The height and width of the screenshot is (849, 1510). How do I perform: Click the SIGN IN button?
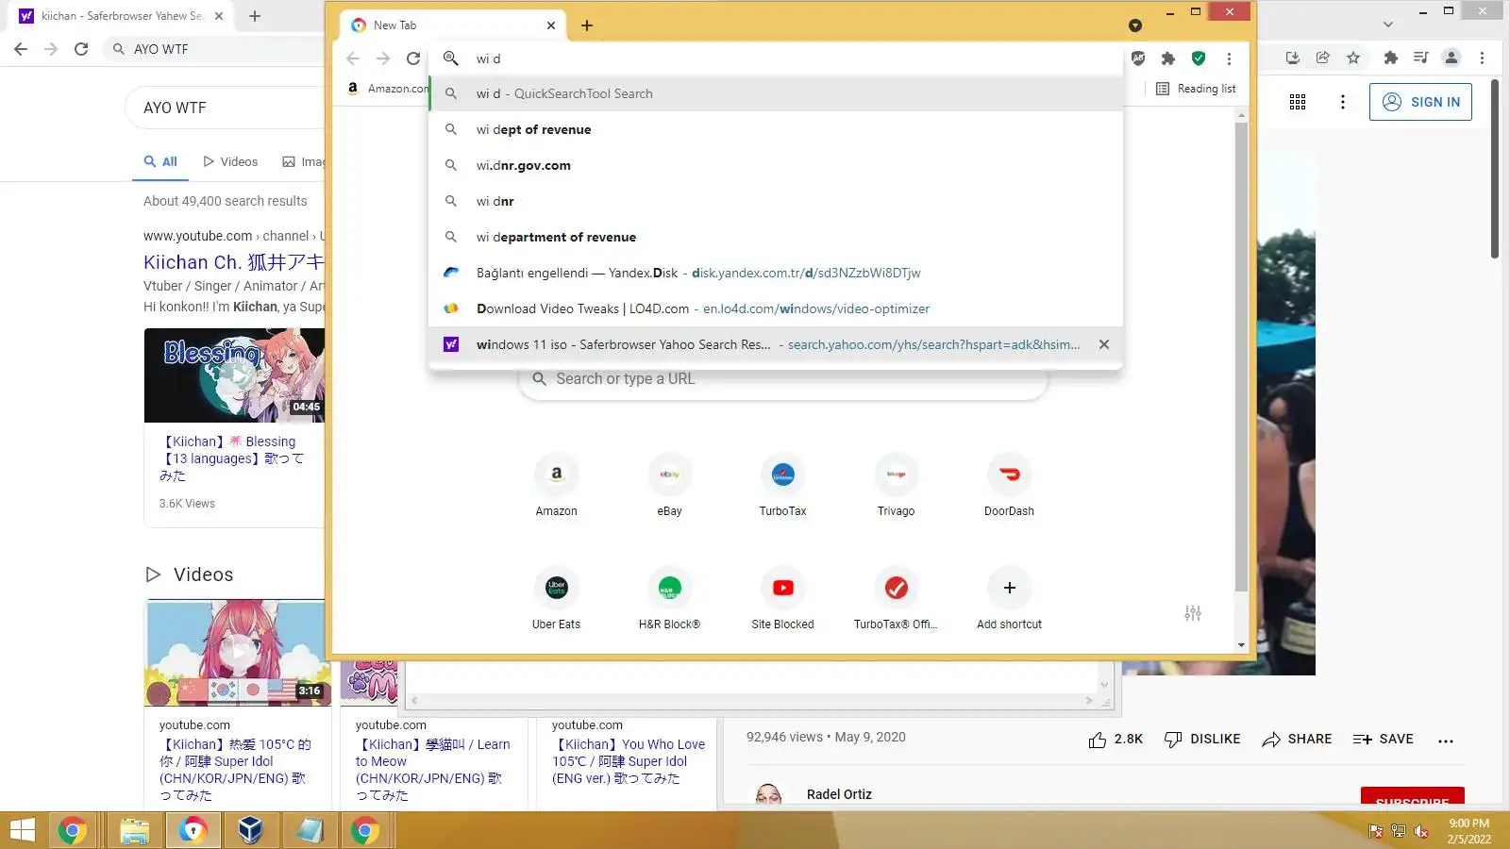point(1420,102)
